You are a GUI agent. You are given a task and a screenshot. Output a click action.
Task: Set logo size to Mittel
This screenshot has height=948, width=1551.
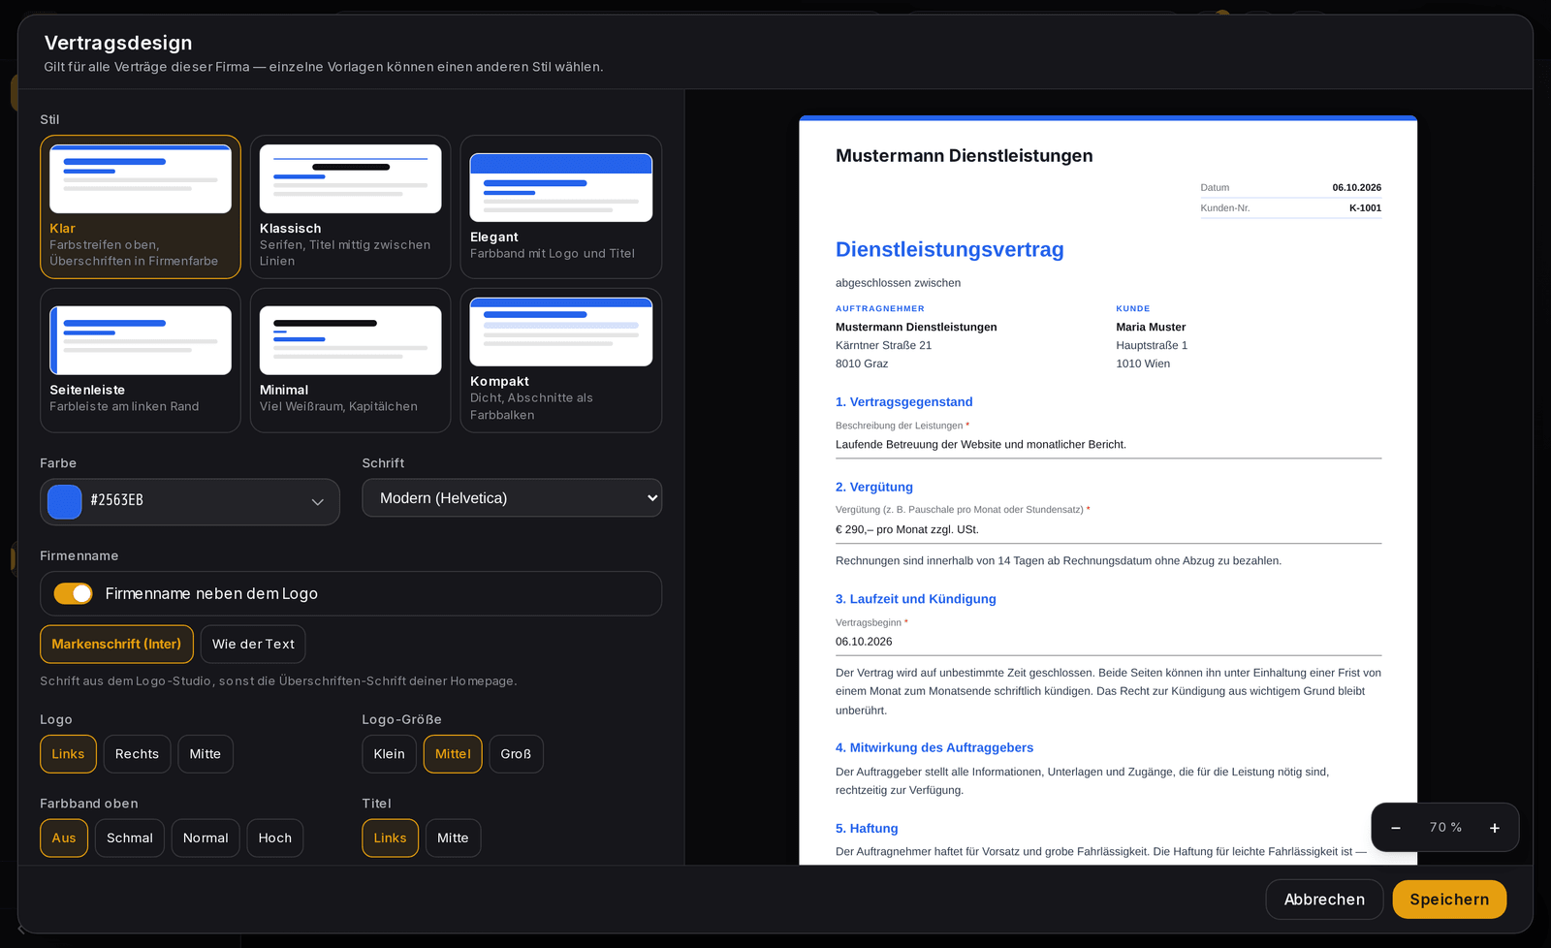point(453,754)
